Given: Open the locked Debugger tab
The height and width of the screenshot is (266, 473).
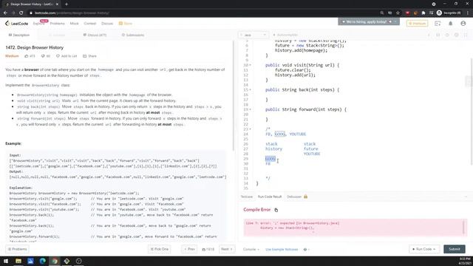Looking at the screenshot, I should (x=297, y=197).
